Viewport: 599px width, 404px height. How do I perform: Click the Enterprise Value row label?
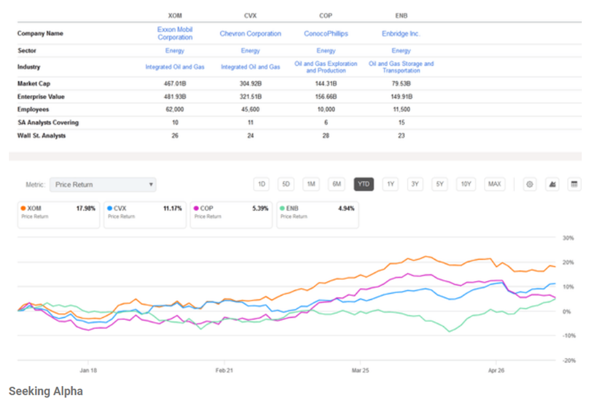pos(41,97)
